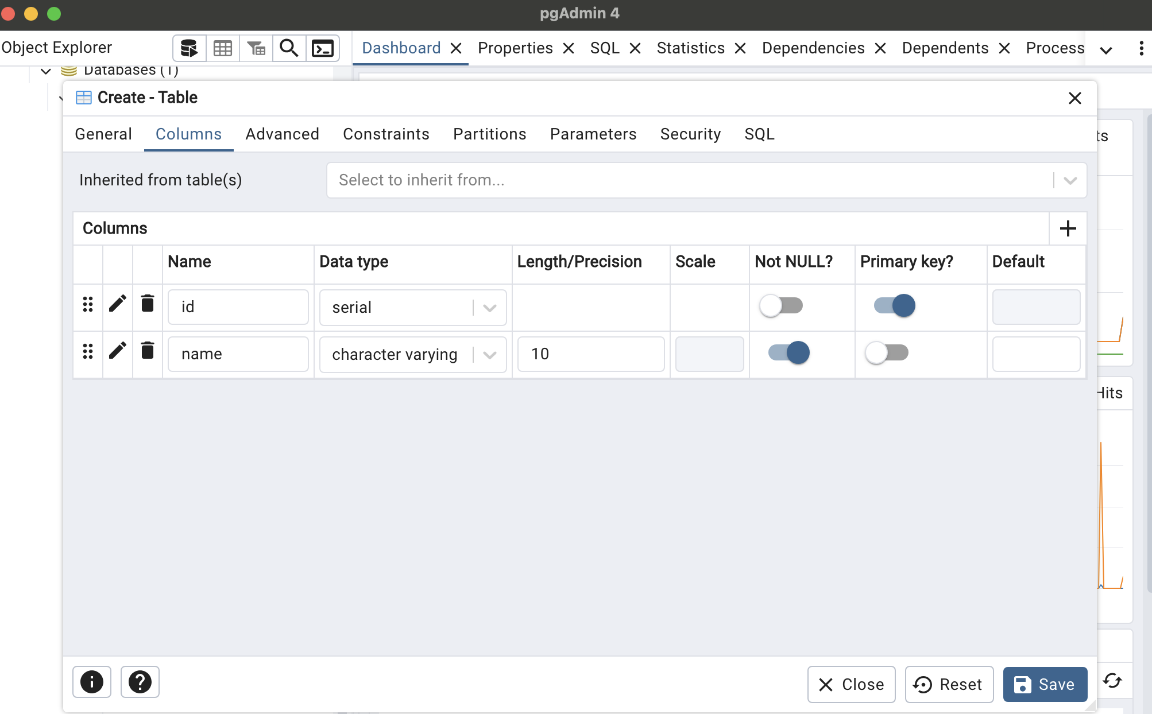Toggle Not NULL for the id column
The height and width of the screenshot is (714, 1152).
(780, 305)
